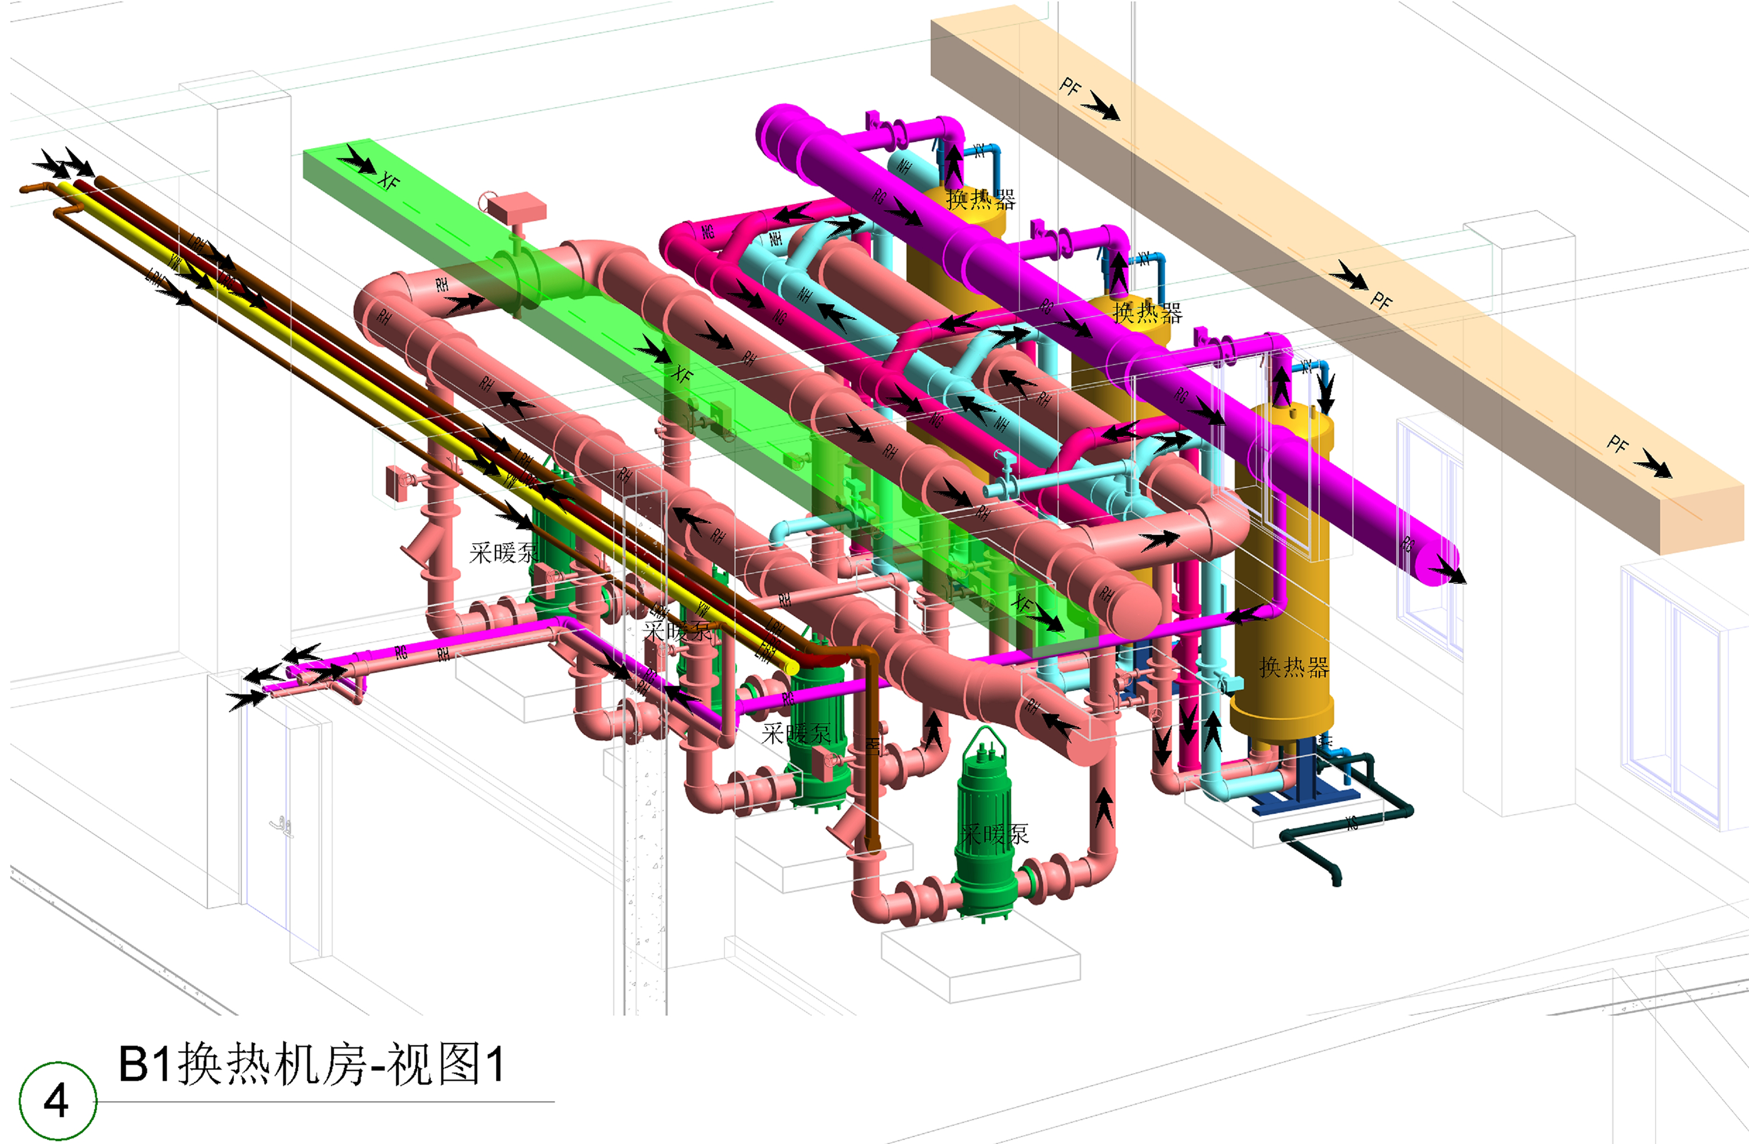Click the view title "B1换热机房-视图1"
The height and width of the screenshot is (1144, 1749).
312,1064
